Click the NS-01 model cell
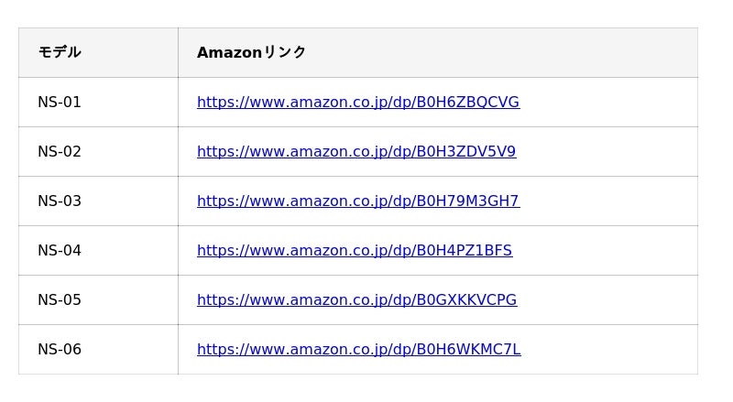 click(x=98, y=102)
